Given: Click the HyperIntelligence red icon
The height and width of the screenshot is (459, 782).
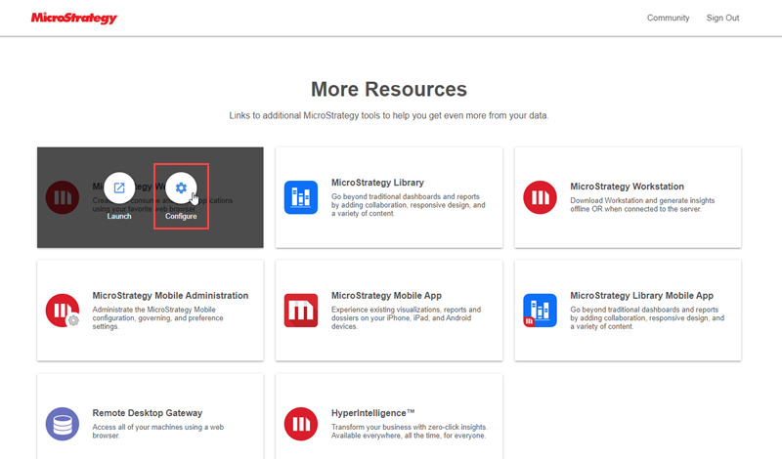Looking at the screenshot, I should 301,424.
